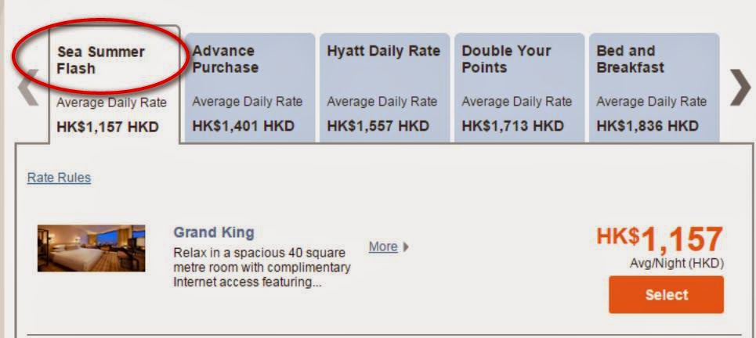Click the Avg/Night (HKD) label

click(676, 264)
